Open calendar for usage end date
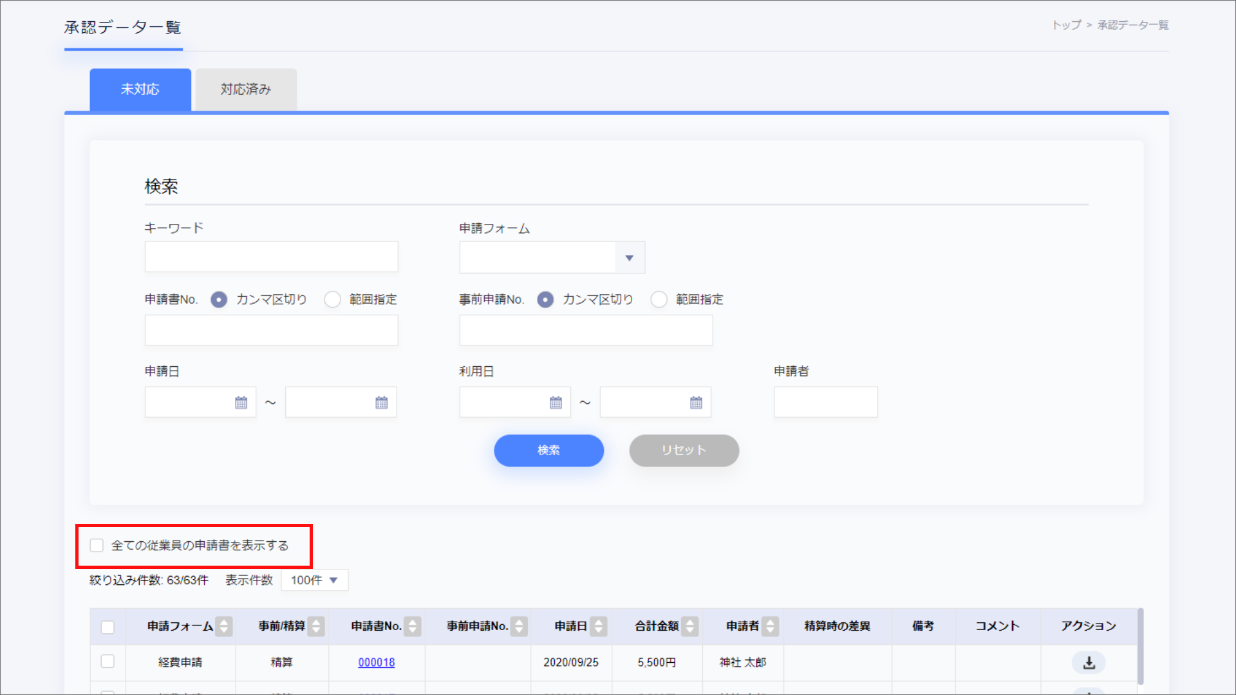The image size is (1236, 695). click(x=696, y=403)
